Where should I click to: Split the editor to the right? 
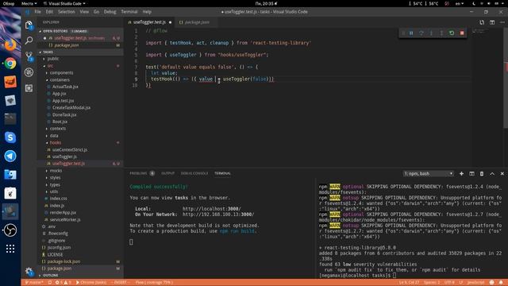[x=492, y=22]
